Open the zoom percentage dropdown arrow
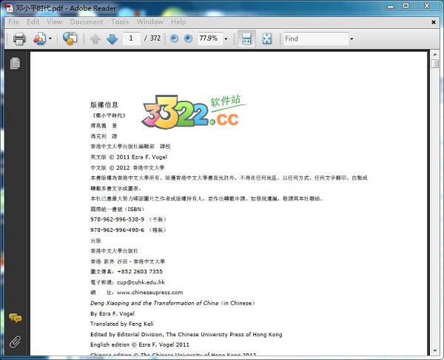 pos(226,39)
